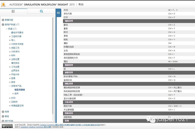Image resolution: width=195 pixels, height=129 pixels.
Task: Select the 复制图像到剪贴板 table row
Action: (129, 54)
